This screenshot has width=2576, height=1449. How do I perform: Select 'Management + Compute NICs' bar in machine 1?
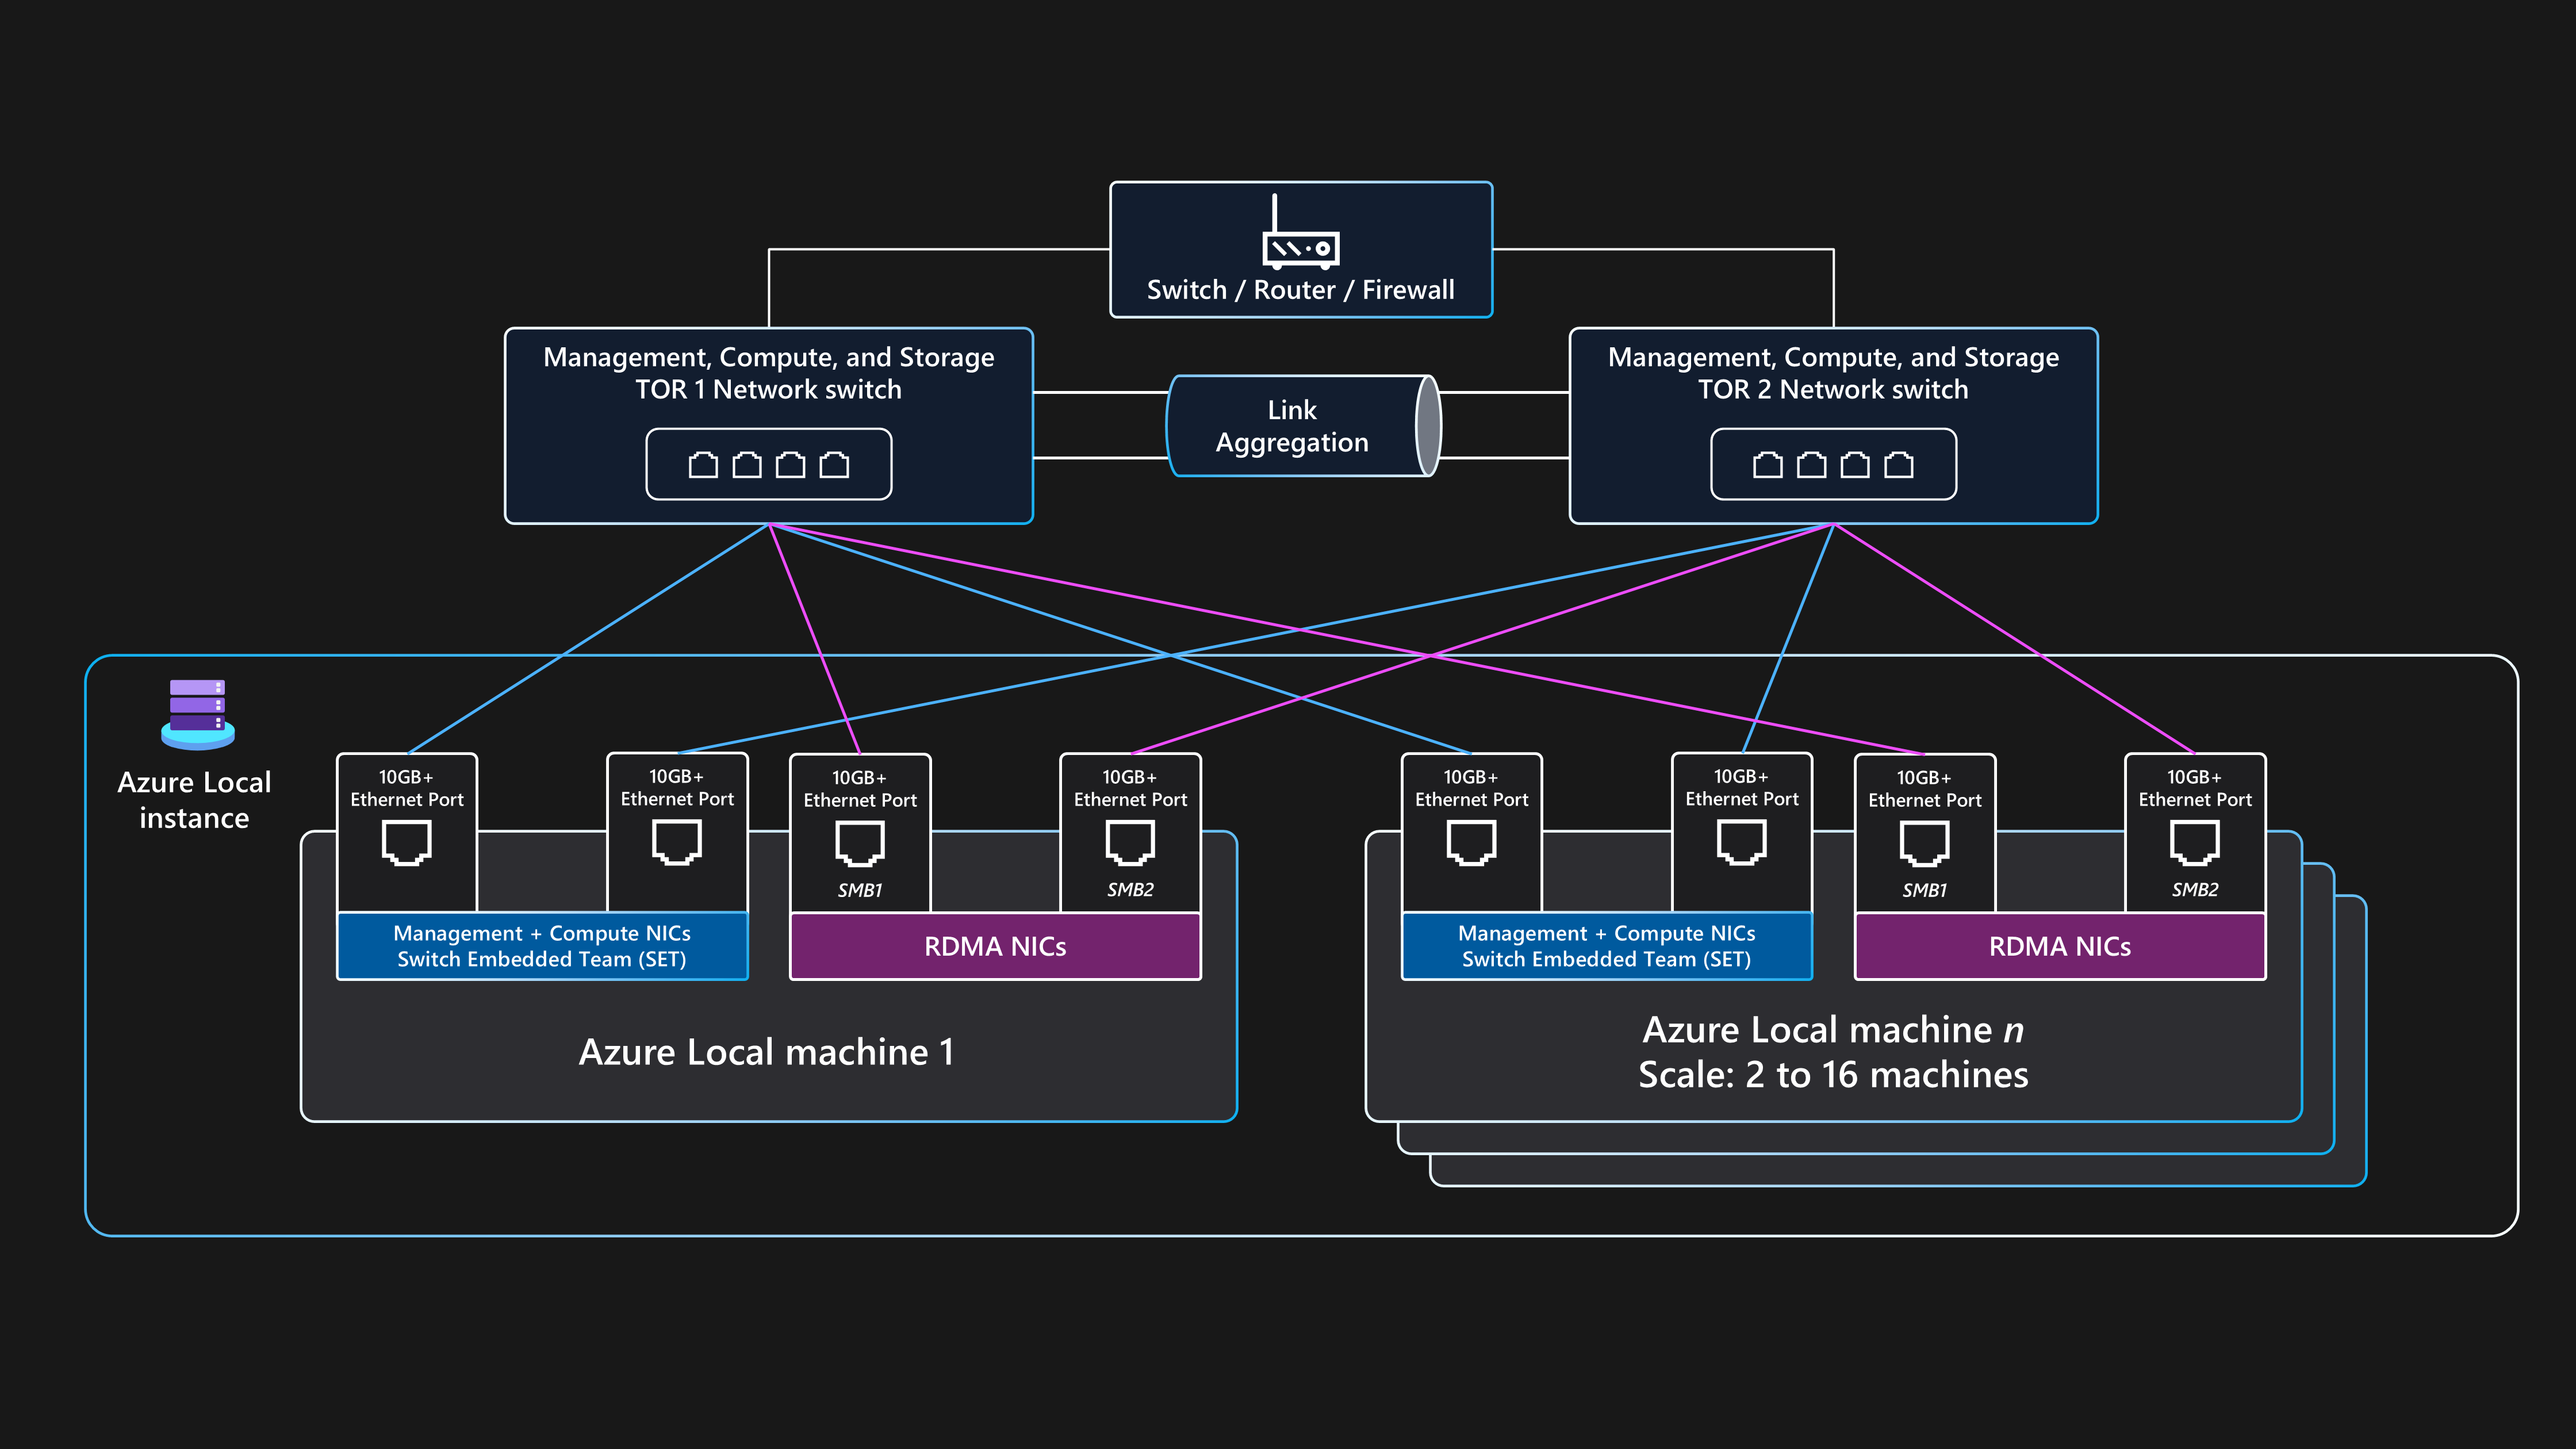pos(542,946)
